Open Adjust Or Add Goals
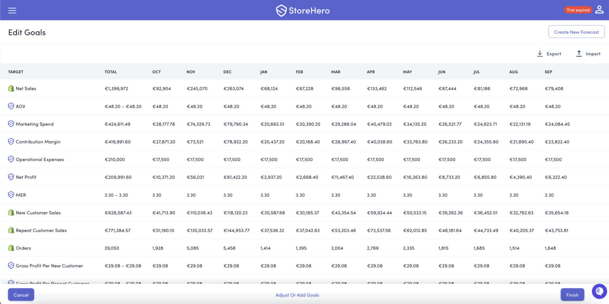Viewport: 609px width, 304px height. pos(297,294)
